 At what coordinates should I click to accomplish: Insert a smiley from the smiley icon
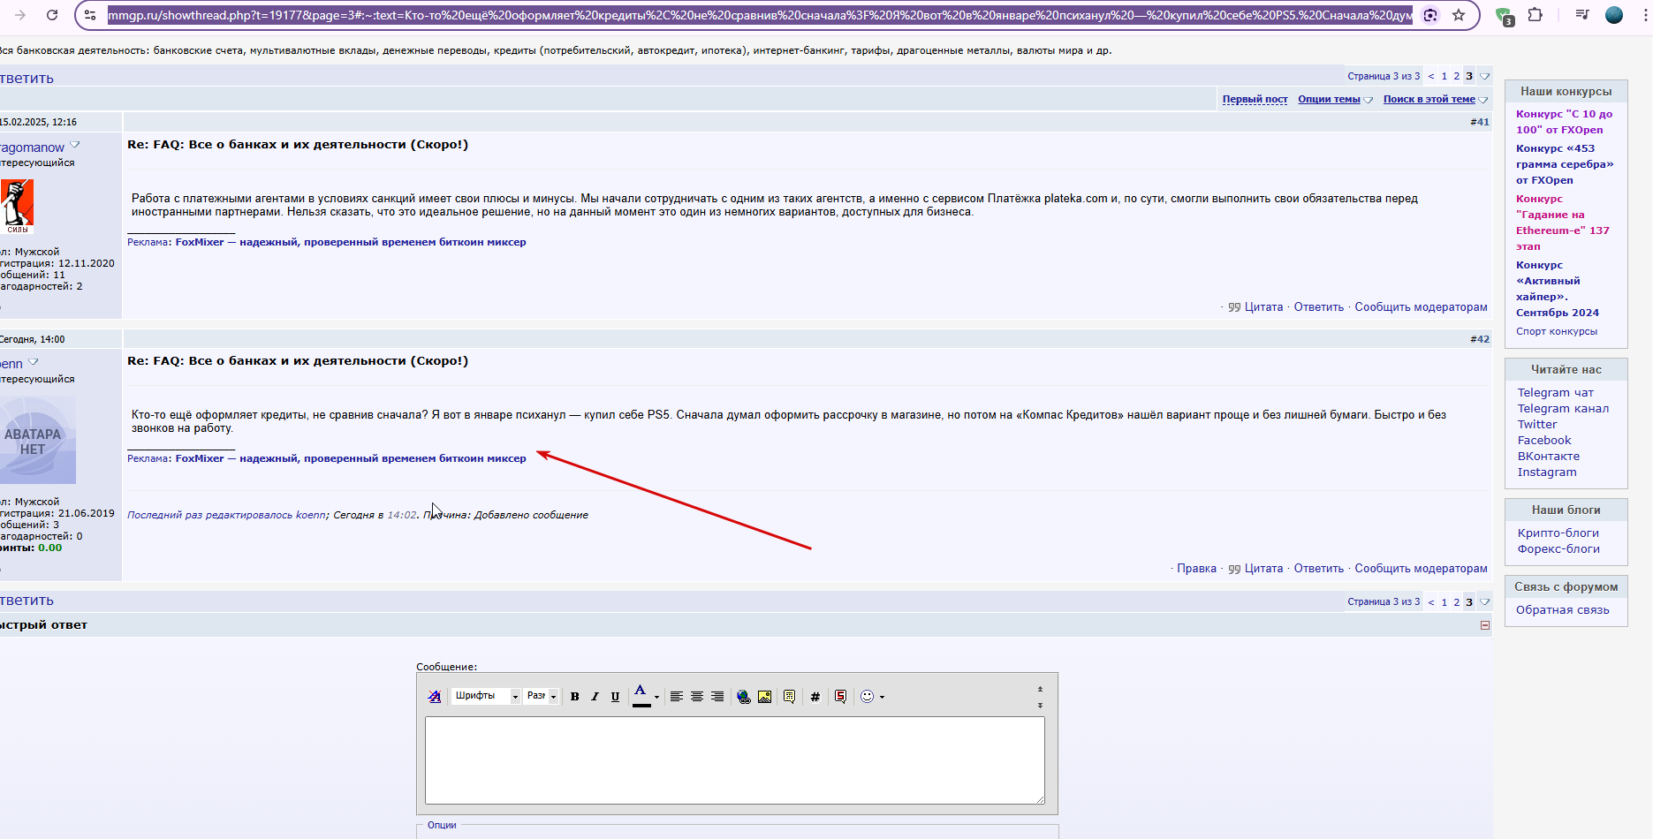(x=867, y=697)
